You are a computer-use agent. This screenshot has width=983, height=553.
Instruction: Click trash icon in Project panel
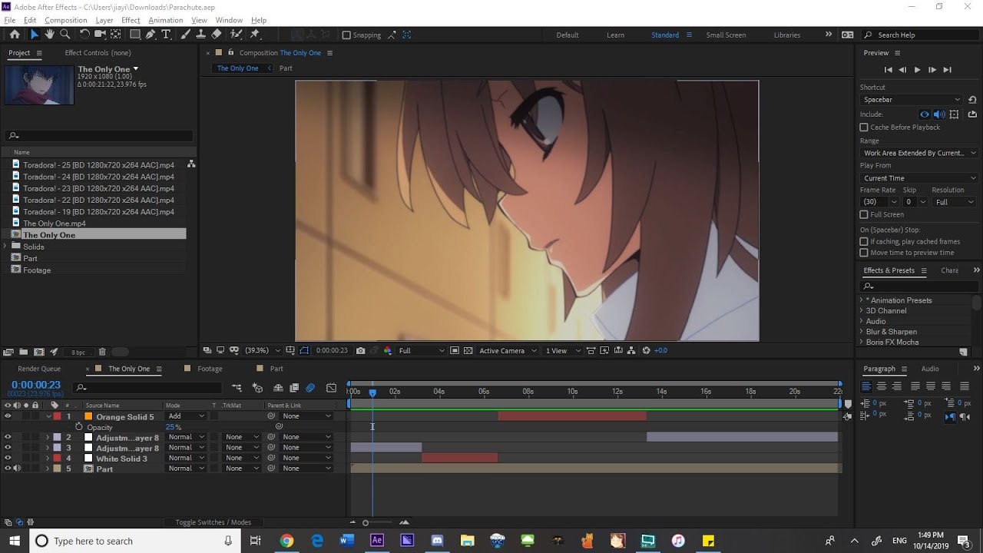pos(102,352)
